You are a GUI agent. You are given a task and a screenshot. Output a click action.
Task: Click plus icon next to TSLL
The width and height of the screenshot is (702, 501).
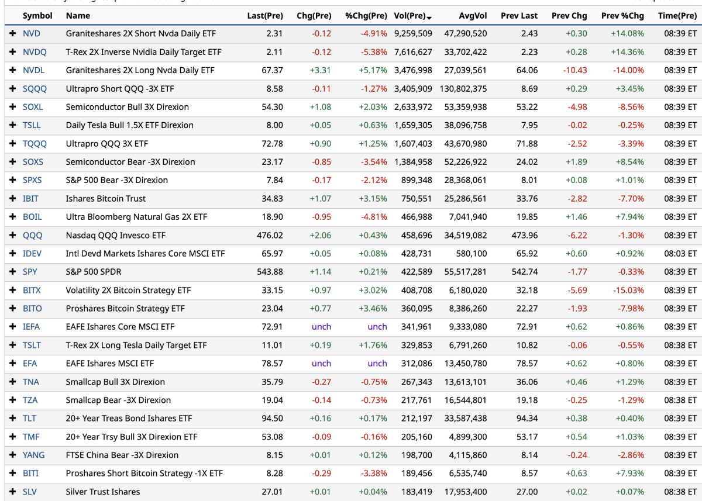click(12, 125)
